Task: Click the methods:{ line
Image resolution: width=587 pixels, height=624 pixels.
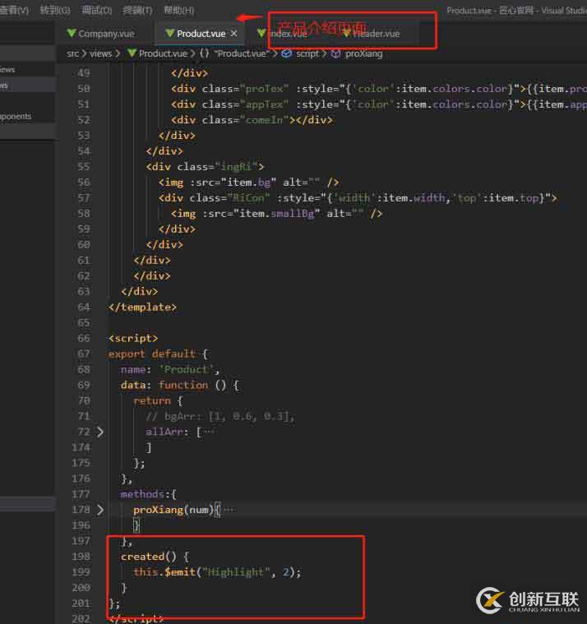Action: [149, 494]
